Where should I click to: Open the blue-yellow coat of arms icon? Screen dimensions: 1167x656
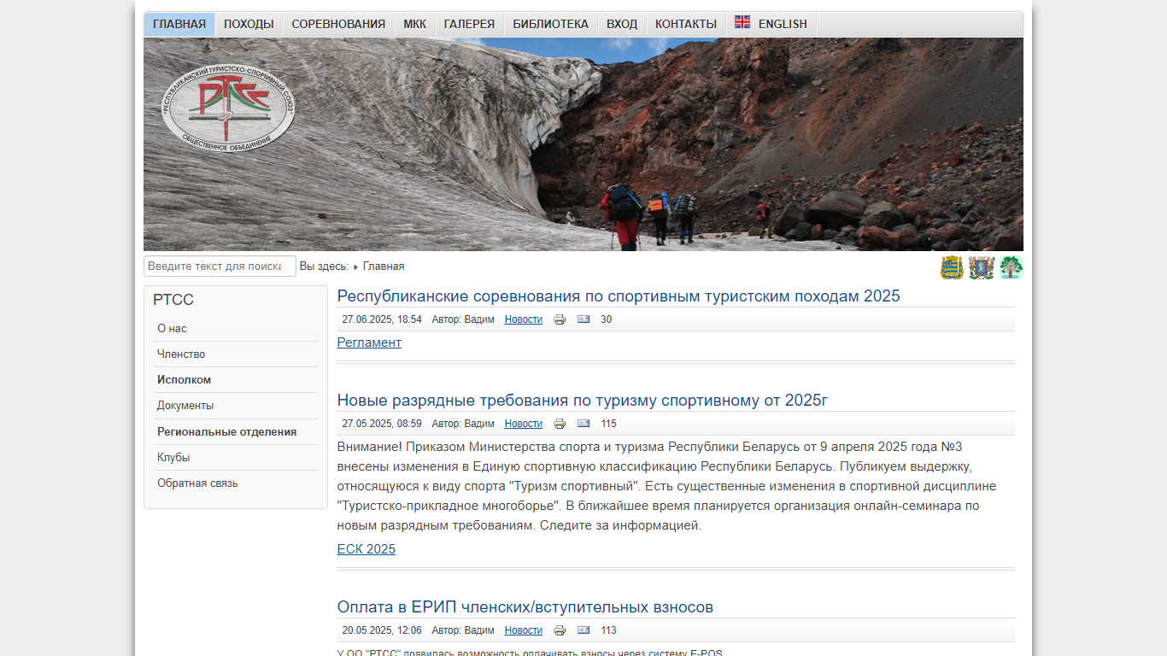[x=952, y=267]
